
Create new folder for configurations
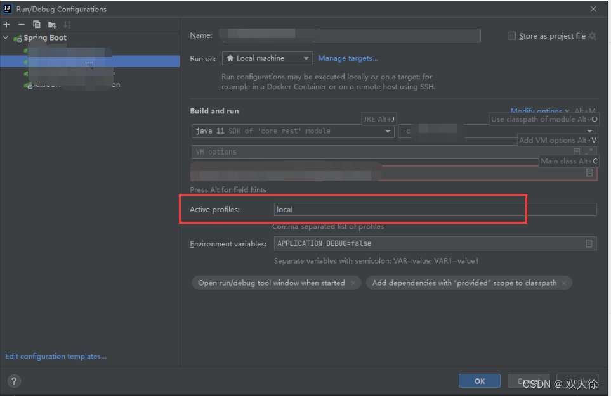click(x=52, y=25)
